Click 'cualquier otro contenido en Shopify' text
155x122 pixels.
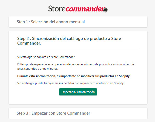point(101,83)
